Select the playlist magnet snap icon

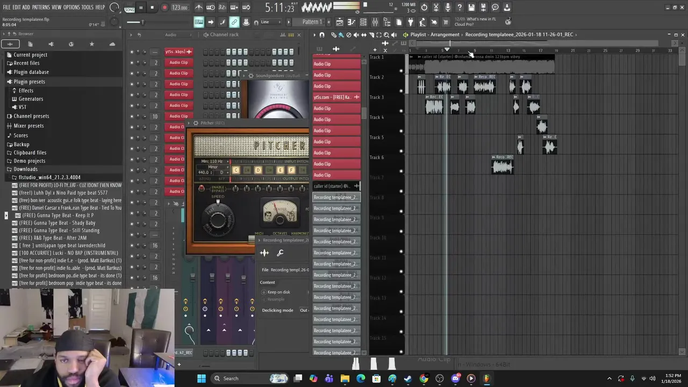322,34
